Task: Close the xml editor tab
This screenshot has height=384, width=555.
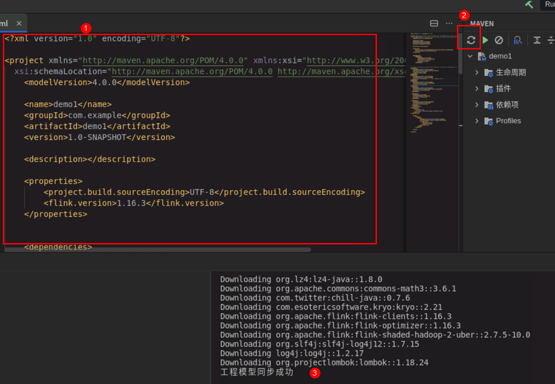Action: click(x=19, y=23)
